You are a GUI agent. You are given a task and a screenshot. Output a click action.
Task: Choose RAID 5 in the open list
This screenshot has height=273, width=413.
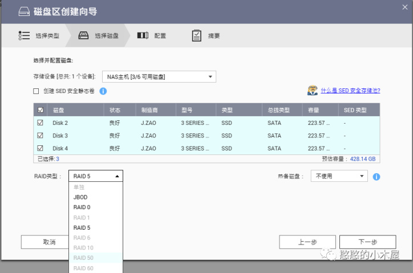point(96,228)
